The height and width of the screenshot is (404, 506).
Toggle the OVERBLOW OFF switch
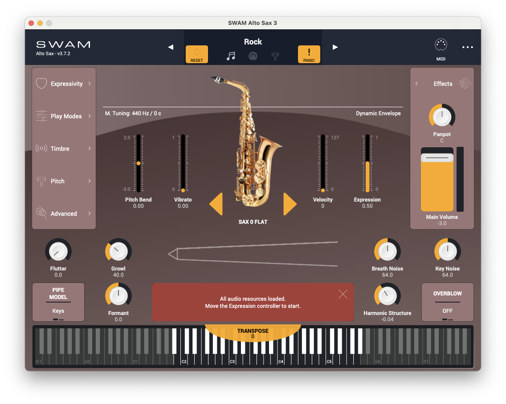coord(448,302)
